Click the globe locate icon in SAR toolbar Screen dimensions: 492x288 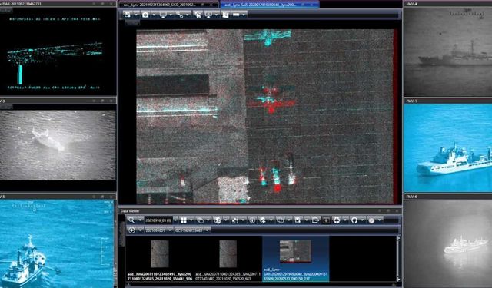click(198, 15)
